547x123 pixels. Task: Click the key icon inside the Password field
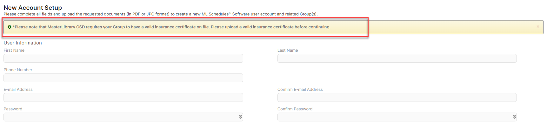[240, 117]
